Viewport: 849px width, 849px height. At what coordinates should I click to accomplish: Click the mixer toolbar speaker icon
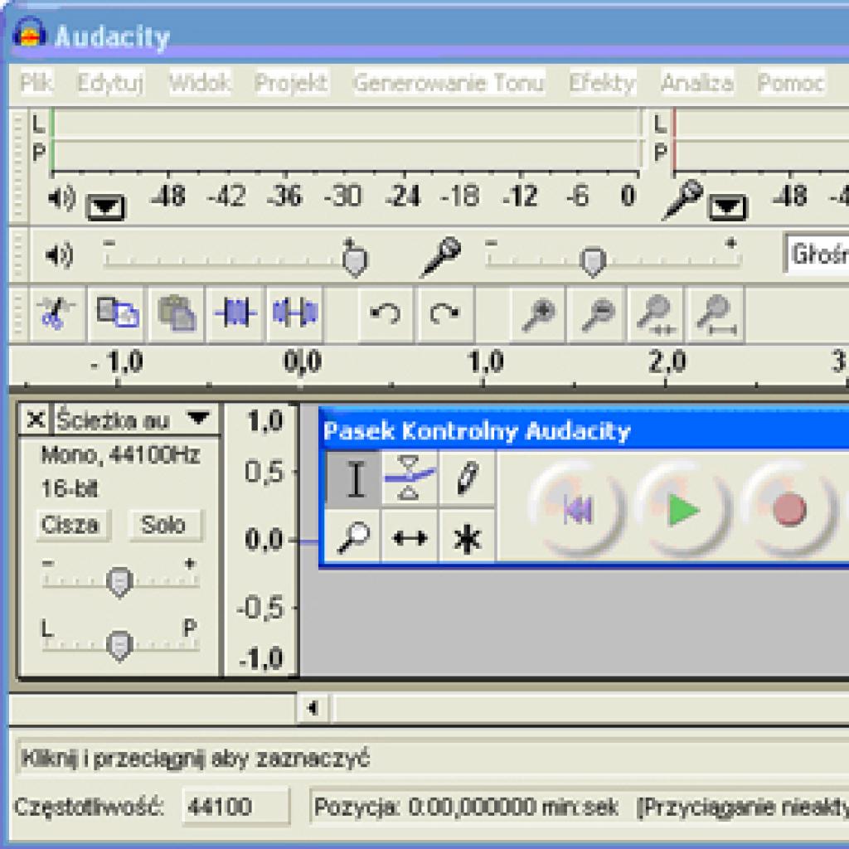click(60, 255)
